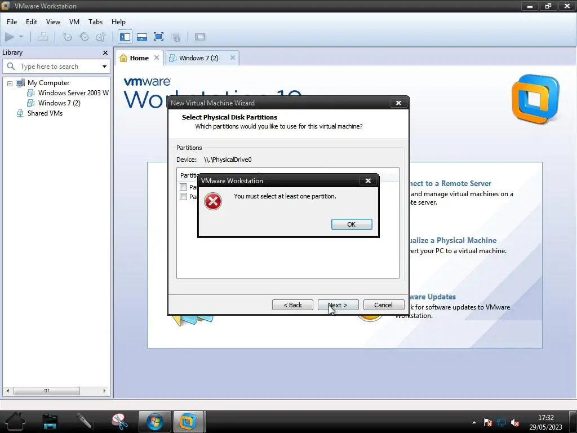
Task: Enter full screen mode icon
Action: (x=158, y=37)
